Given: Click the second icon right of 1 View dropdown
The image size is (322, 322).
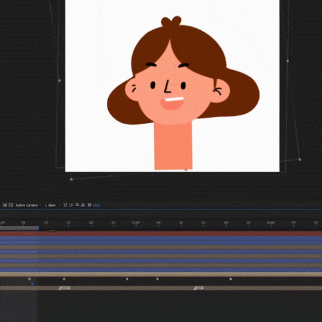Looking at the screenshot, I should [71, 205].
